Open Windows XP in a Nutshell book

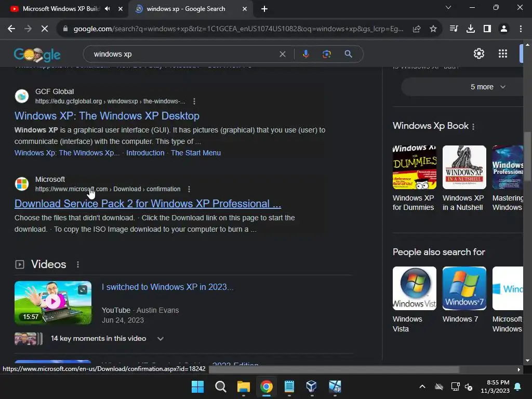pyautogui.click(x=464, y=179)
